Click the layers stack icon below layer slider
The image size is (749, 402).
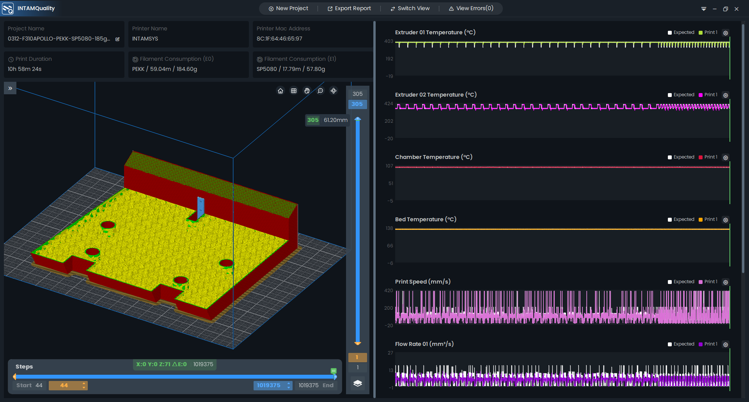click(x=358, y=383)
